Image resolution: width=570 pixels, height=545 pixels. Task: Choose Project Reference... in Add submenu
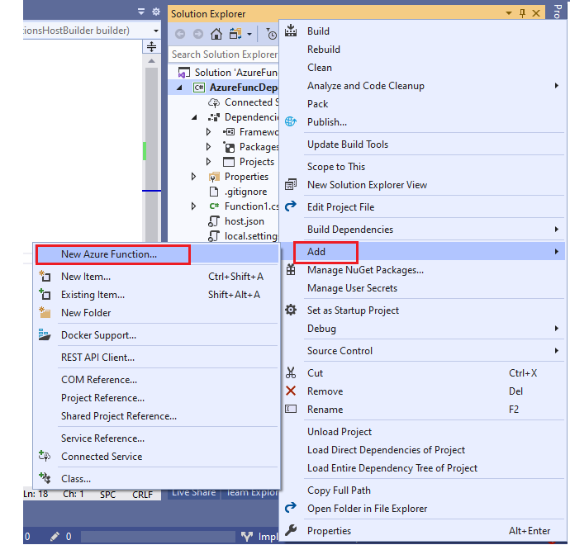click(156, 397)
